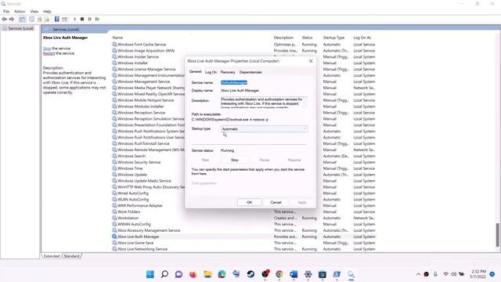501x282 pixels.
Task: Open the File menu
Action: pos(6,11)
